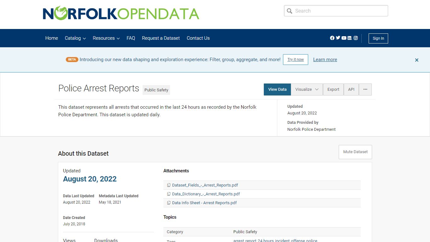Open the YouTube social icon

point(344,38)
